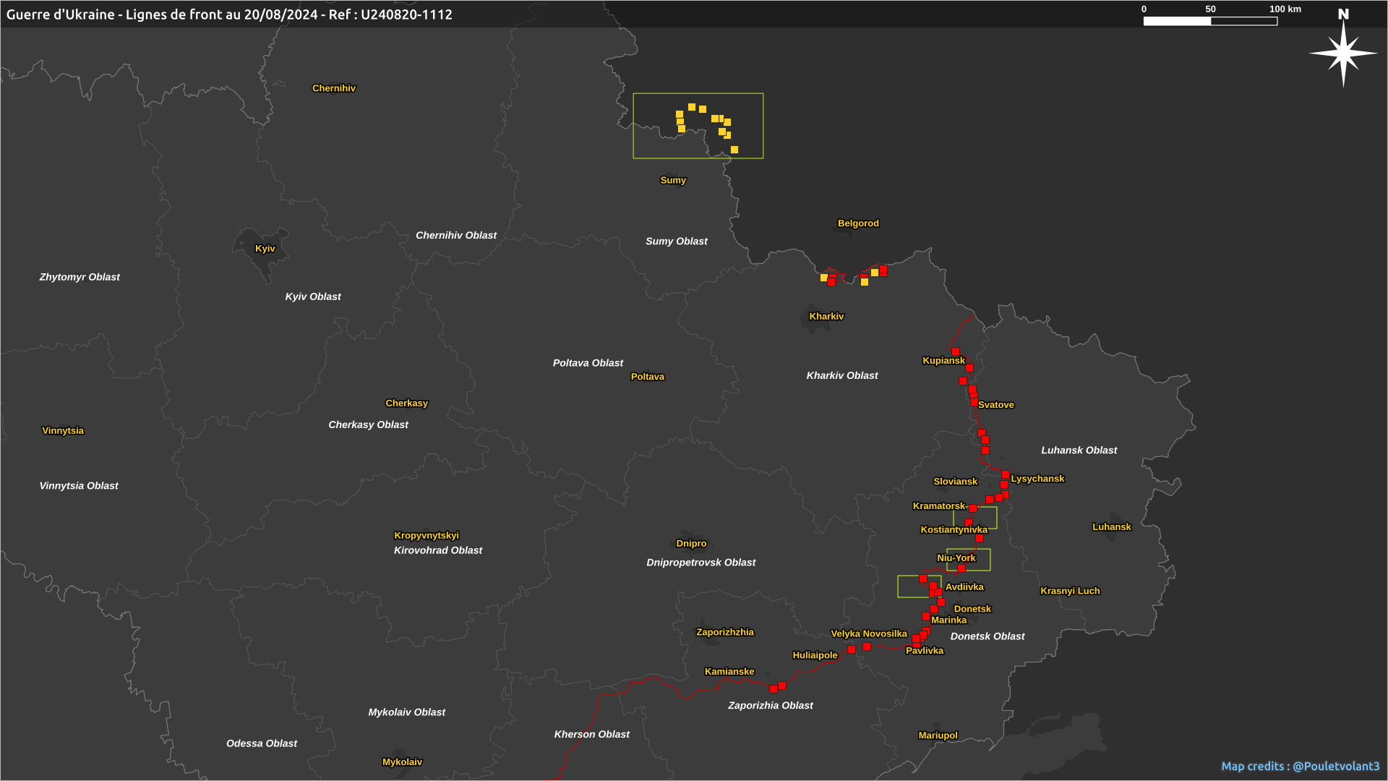This screenshot has height=781, width=1388.
Task: Click the Belgorod city label
Action: [x=858, y=223]
